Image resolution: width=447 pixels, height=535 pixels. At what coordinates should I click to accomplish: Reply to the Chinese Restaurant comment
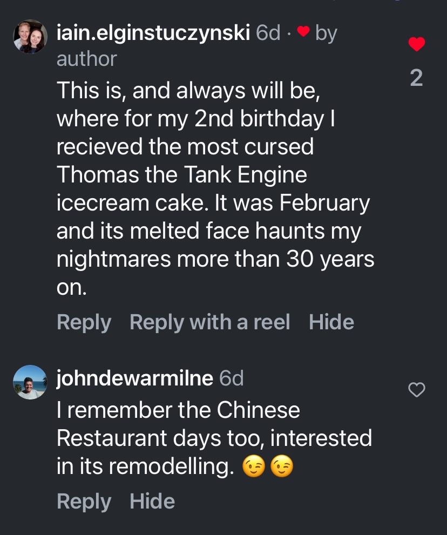click(x=84, y=501)
